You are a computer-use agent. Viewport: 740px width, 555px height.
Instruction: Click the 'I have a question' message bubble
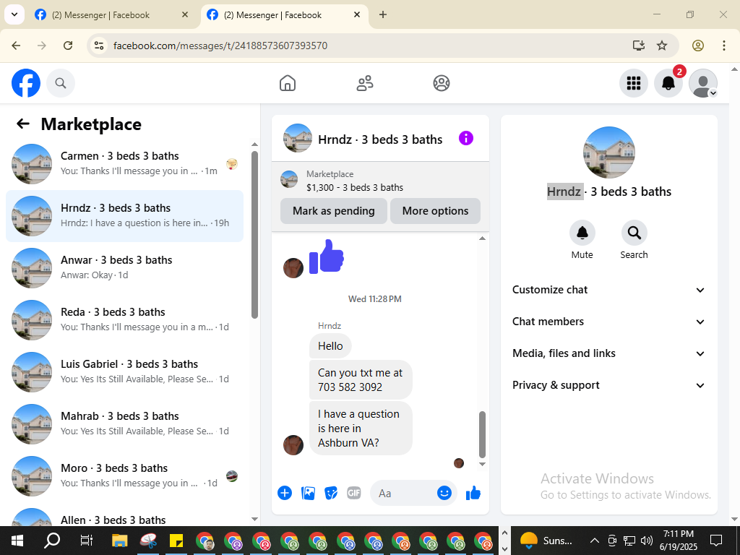(361, 428)
